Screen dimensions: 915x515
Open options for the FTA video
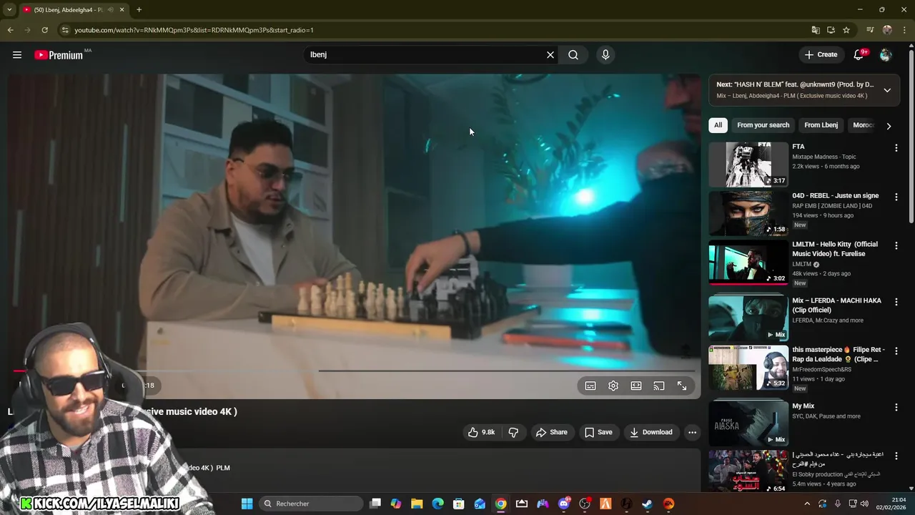click(x=896, y=148)
